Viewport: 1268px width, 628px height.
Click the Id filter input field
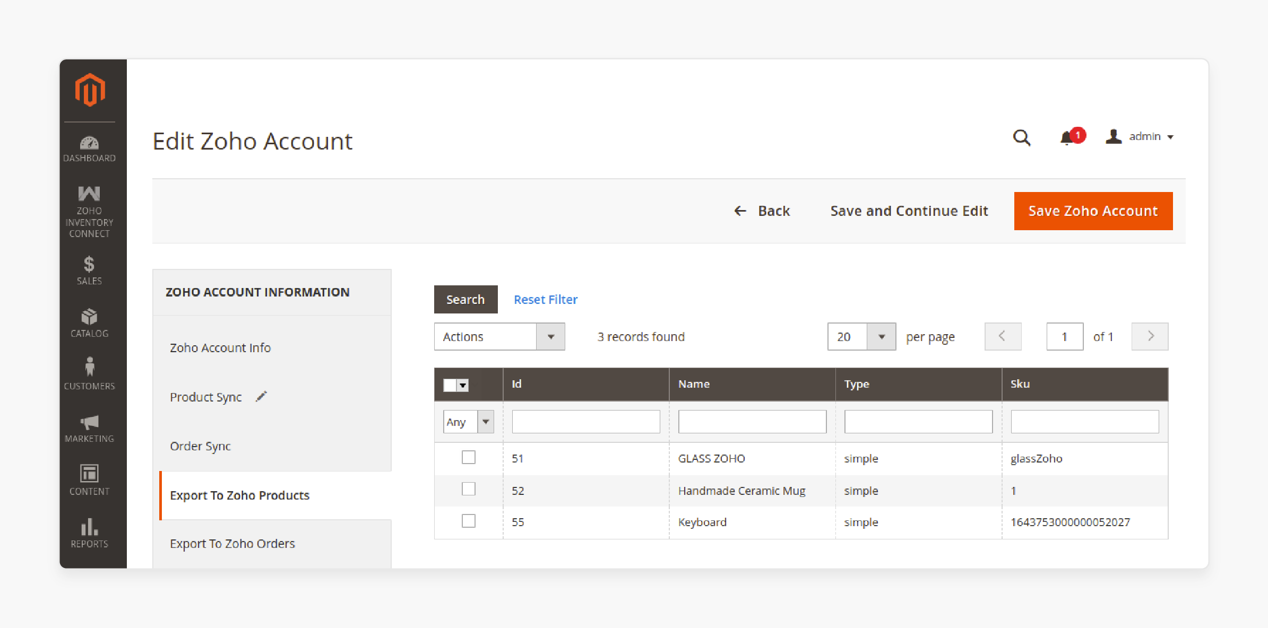586,422
